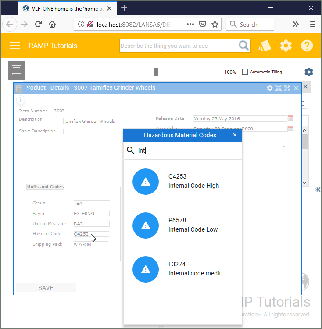The width and height of the screenshot is (322, 329).
Task: Click the Hazmat Code field showing Q4253
Action: (x=91, y=234)
